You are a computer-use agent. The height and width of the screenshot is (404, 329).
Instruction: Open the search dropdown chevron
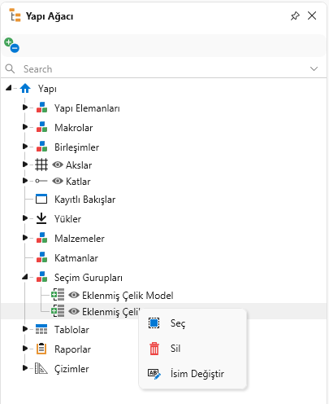pyautogui.click(x=314, y=68)
